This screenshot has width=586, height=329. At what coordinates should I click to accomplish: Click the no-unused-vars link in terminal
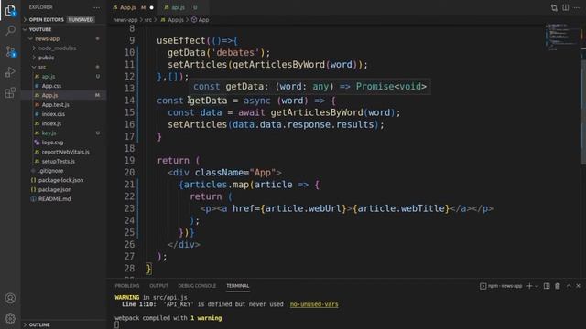coord(314,304)
